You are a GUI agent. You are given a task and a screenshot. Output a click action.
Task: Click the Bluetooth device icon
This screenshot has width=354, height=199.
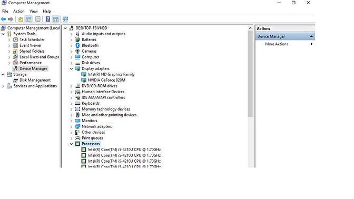pos(77,45)
